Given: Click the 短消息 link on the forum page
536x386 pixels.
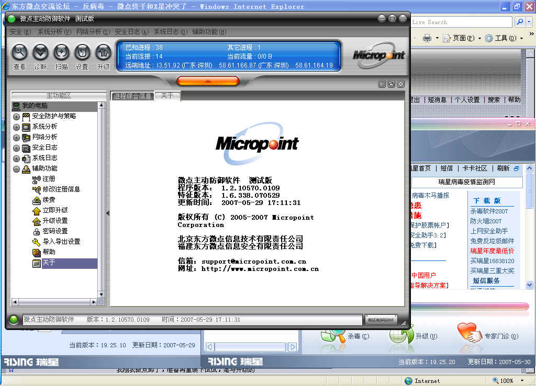Looking at the screenshot, I should pyautogui.click(x=437, y=100).
